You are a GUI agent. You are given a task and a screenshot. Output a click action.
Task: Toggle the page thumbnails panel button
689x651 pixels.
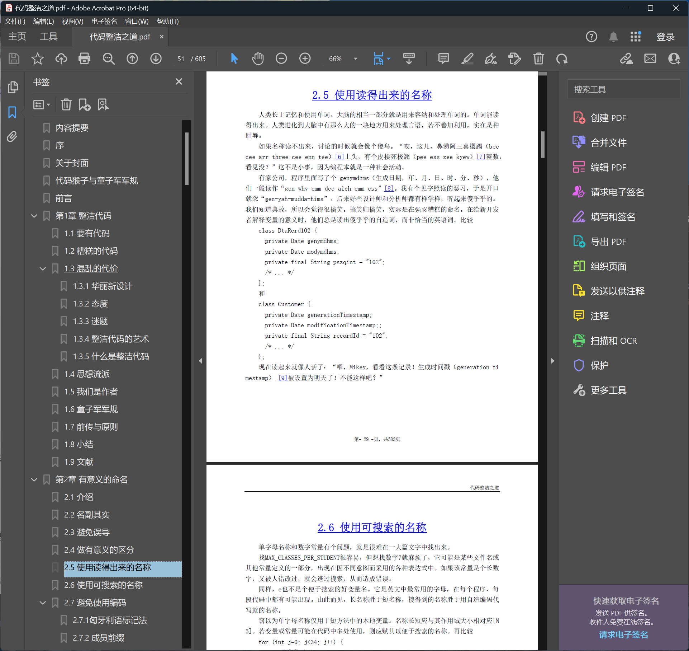12,87
